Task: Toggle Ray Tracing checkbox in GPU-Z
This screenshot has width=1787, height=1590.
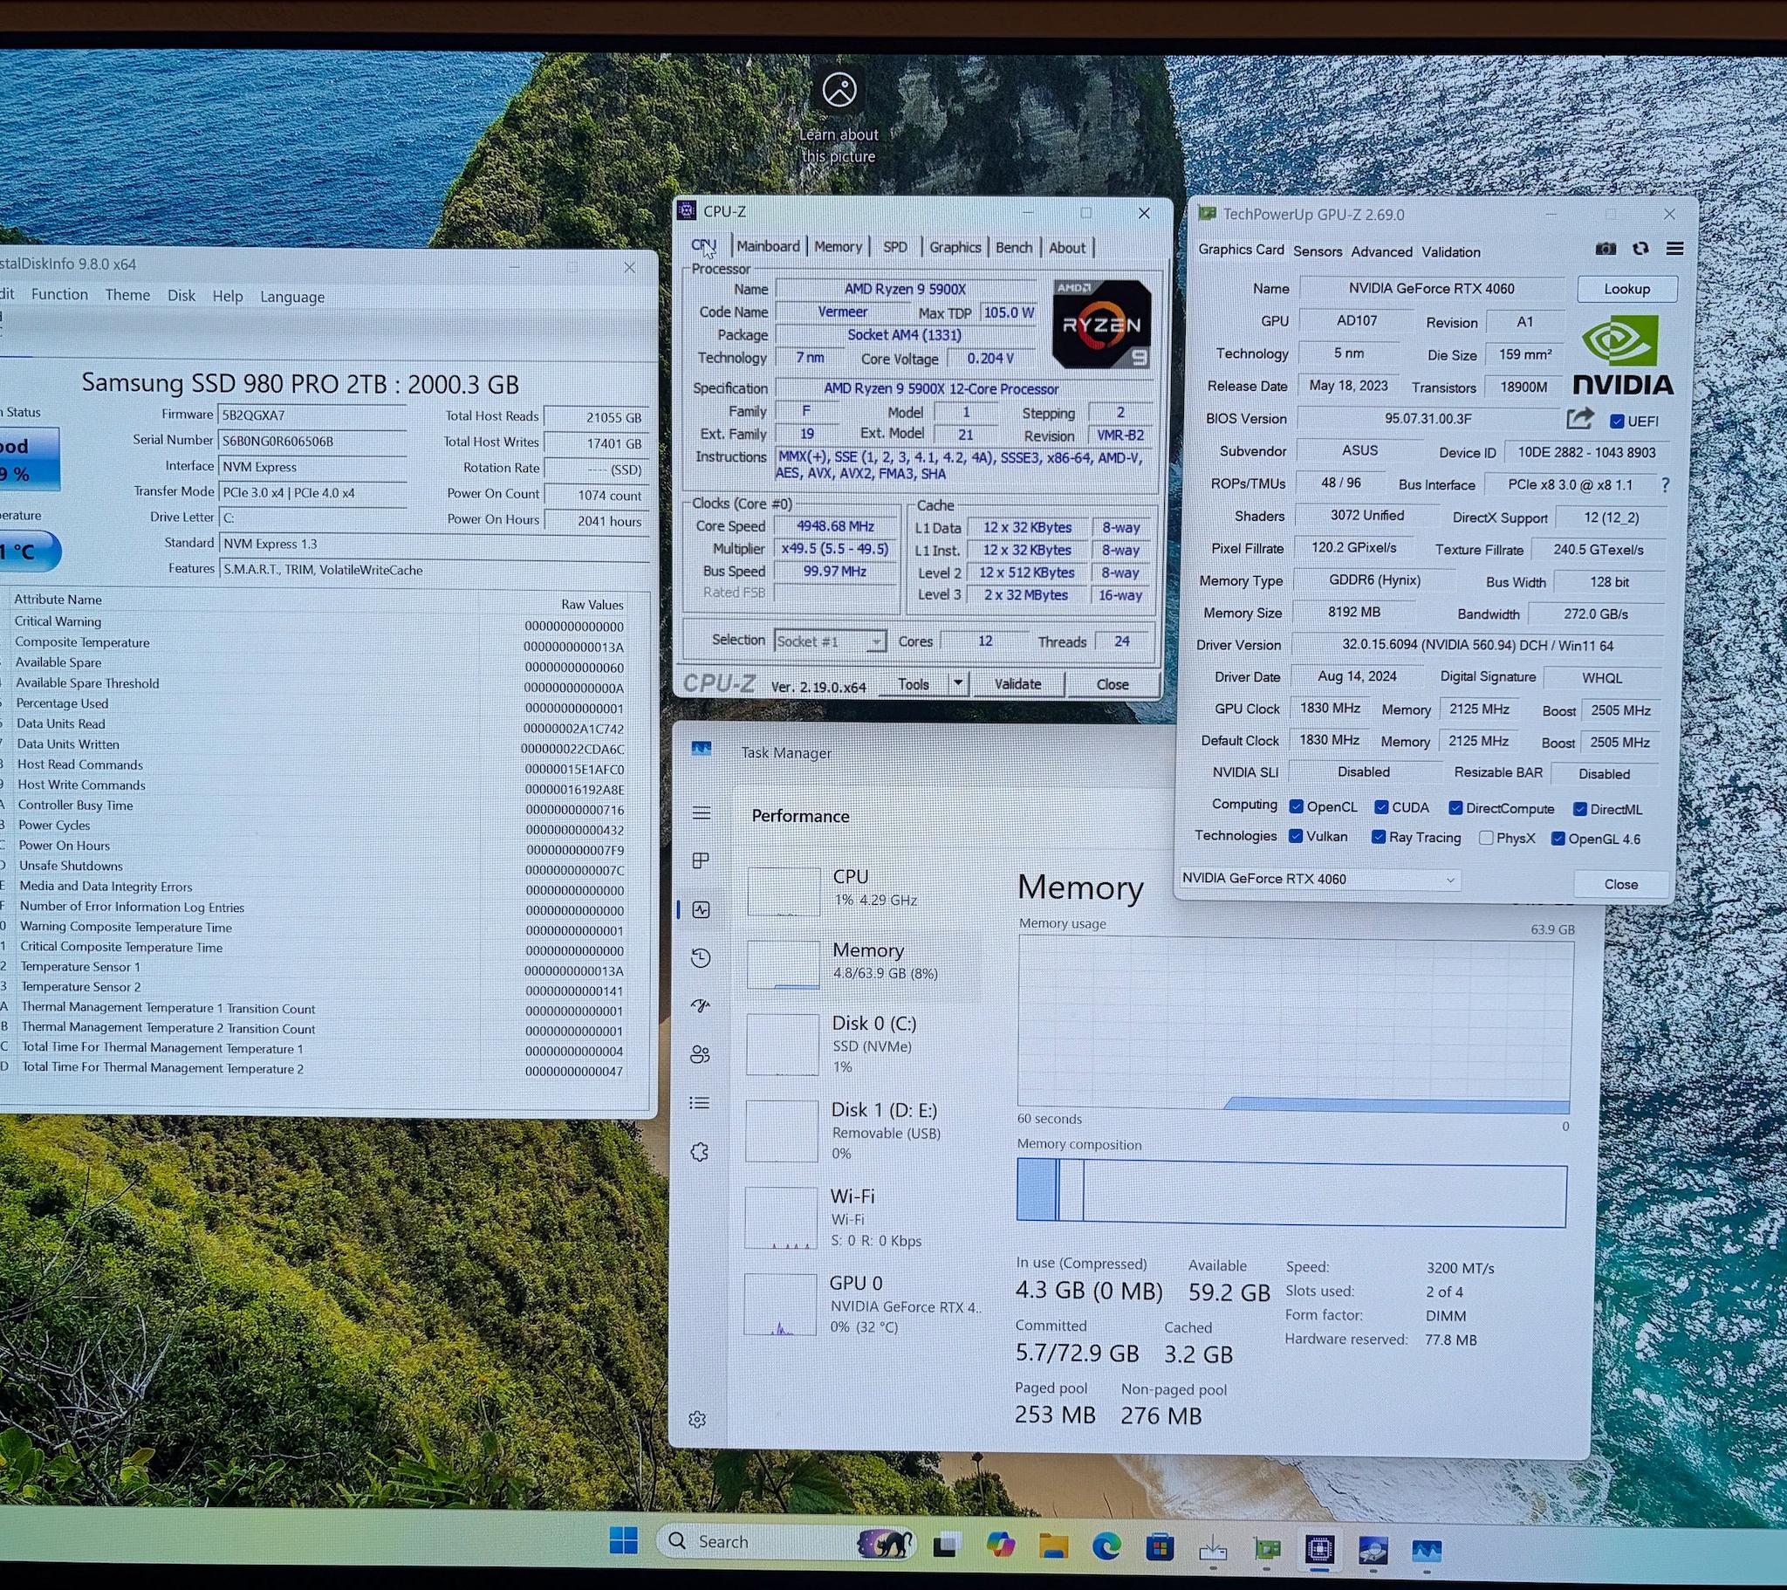Action: (x=1379, y=837)
